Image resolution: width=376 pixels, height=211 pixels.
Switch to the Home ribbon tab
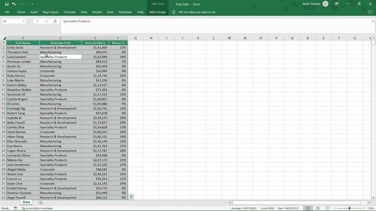[21, 12]
